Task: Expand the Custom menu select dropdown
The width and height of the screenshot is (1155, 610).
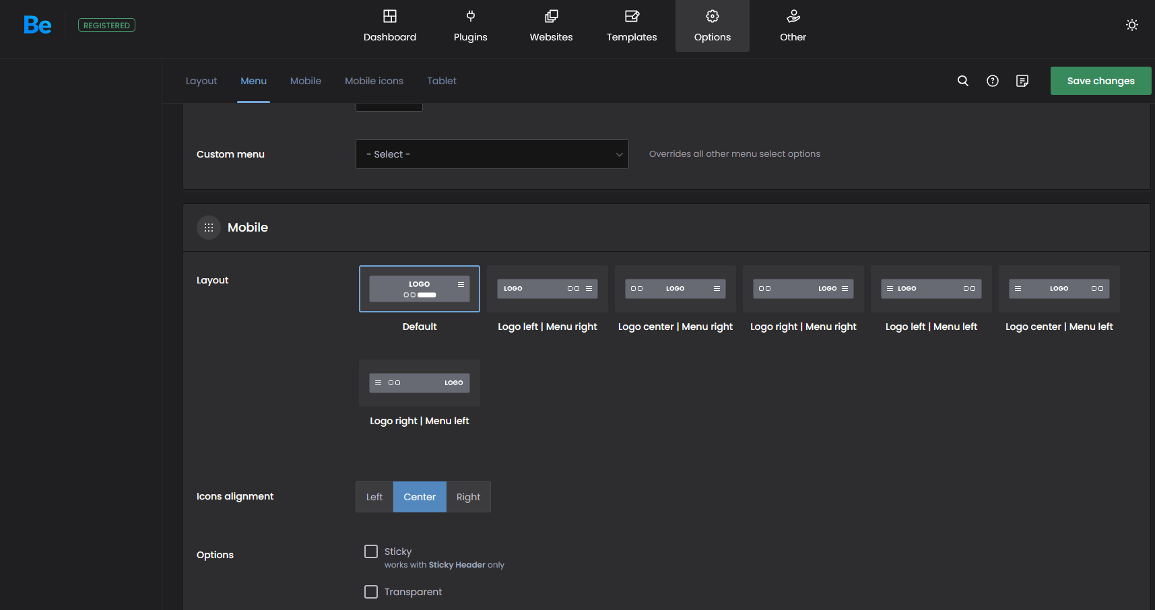Action: 492,154
